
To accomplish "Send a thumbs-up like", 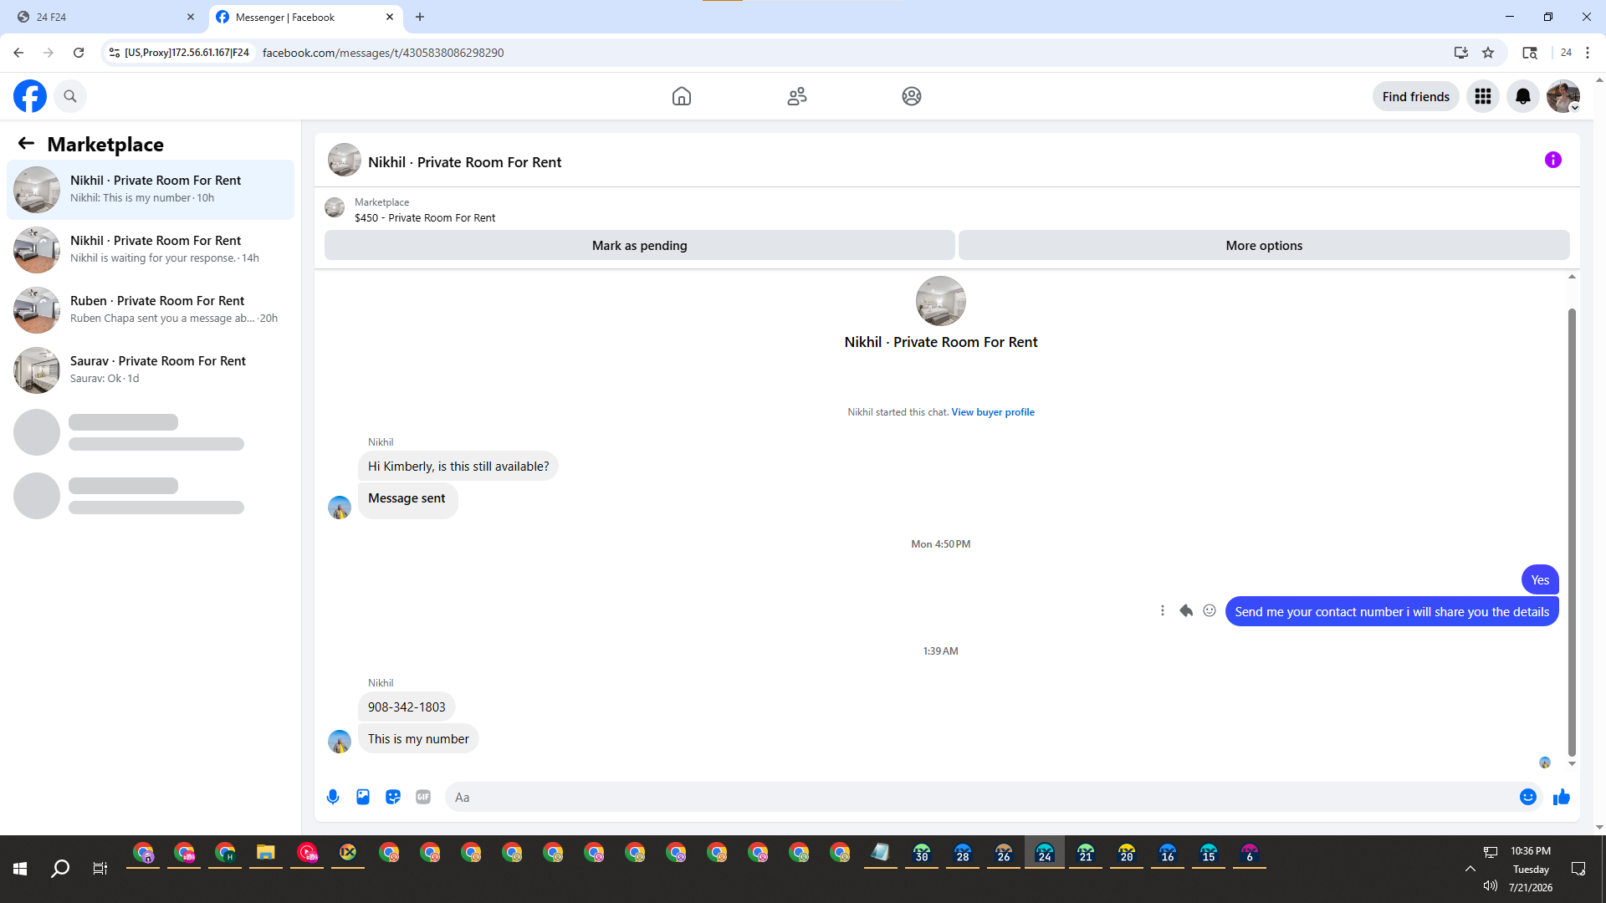I will click(1562, 797).
